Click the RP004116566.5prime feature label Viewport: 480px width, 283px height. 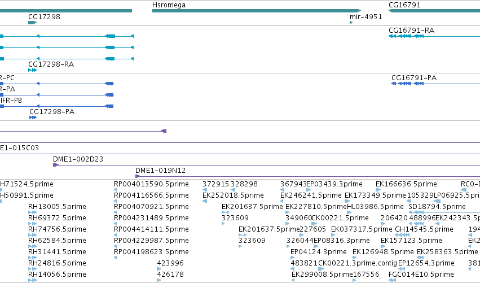[x=151, y=195]
